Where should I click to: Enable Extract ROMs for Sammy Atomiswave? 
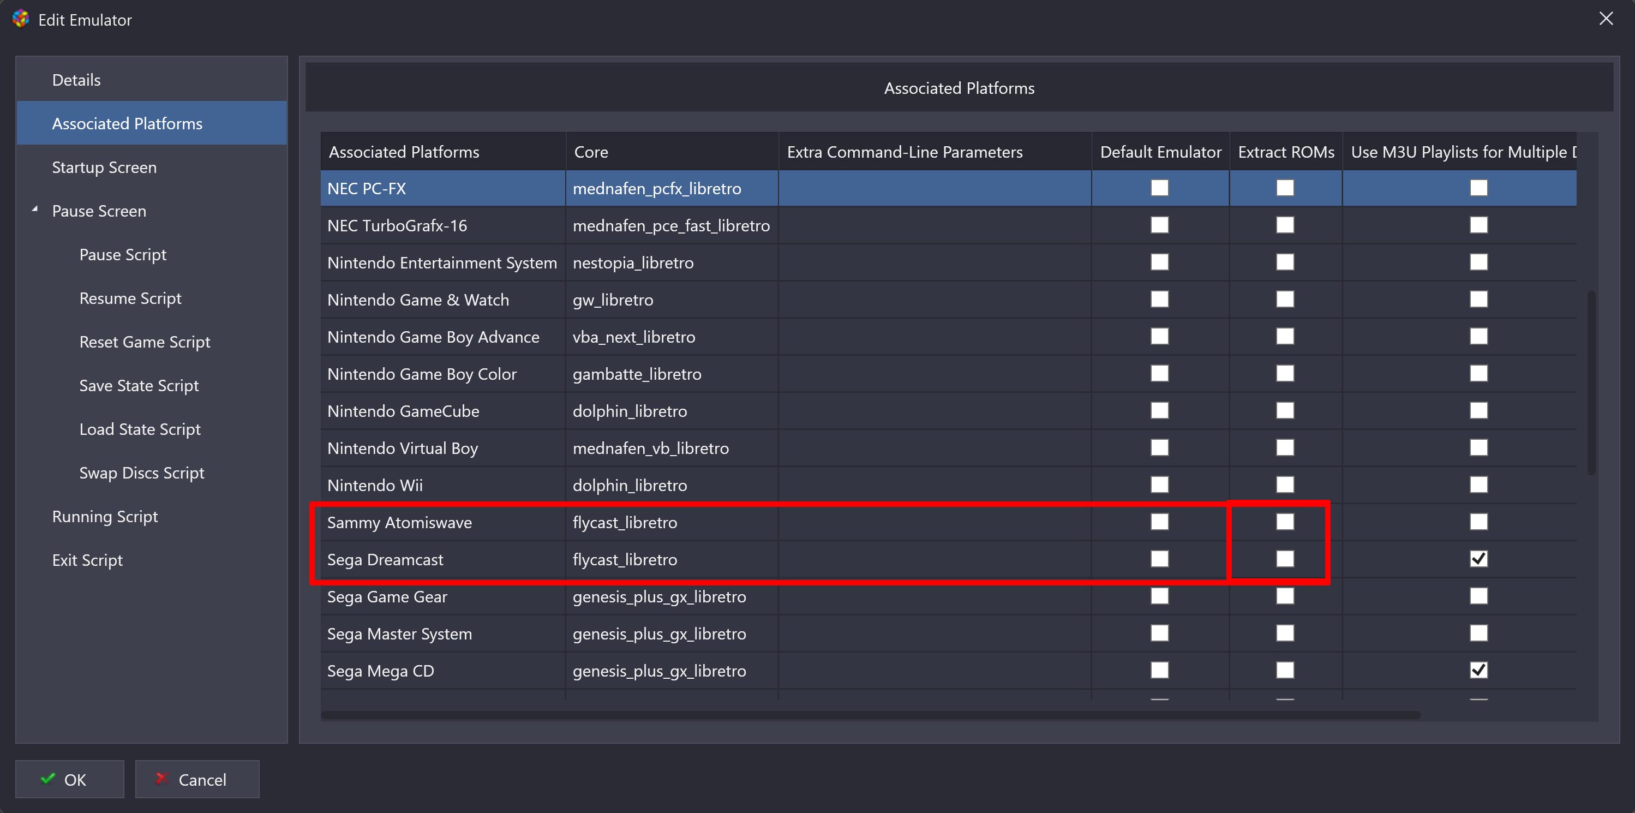[x=1285, y=522]
